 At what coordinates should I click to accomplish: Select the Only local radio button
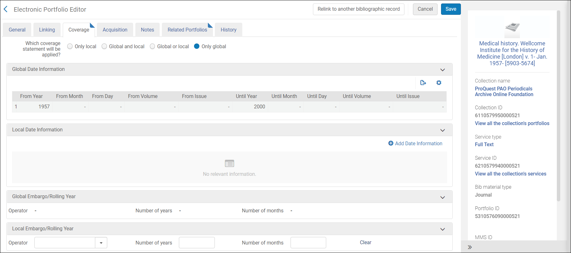pos(70,46)
